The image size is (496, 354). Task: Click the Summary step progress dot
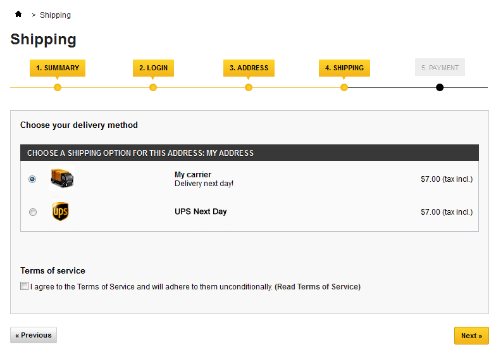tap(58, 87)
